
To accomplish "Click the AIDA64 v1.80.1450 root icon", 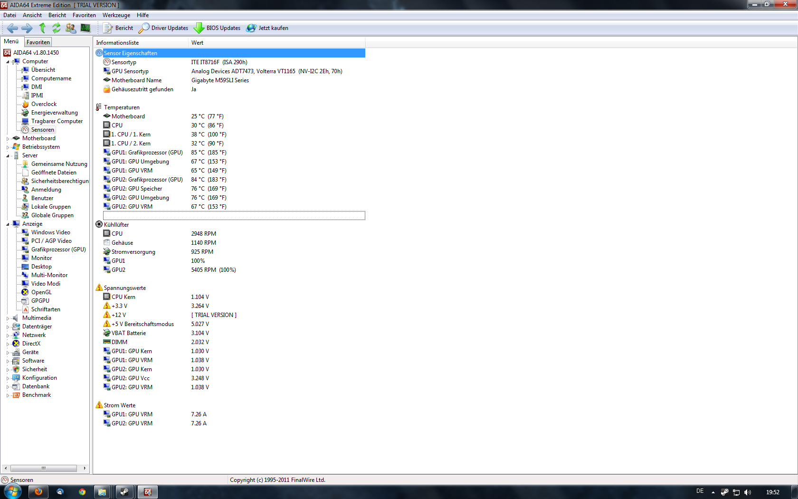I will (7, 53).
